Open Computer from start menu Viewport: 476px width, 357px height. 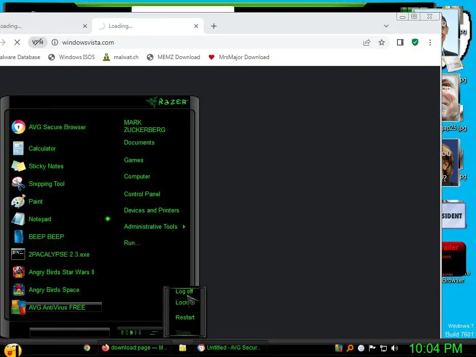point(137,176)
